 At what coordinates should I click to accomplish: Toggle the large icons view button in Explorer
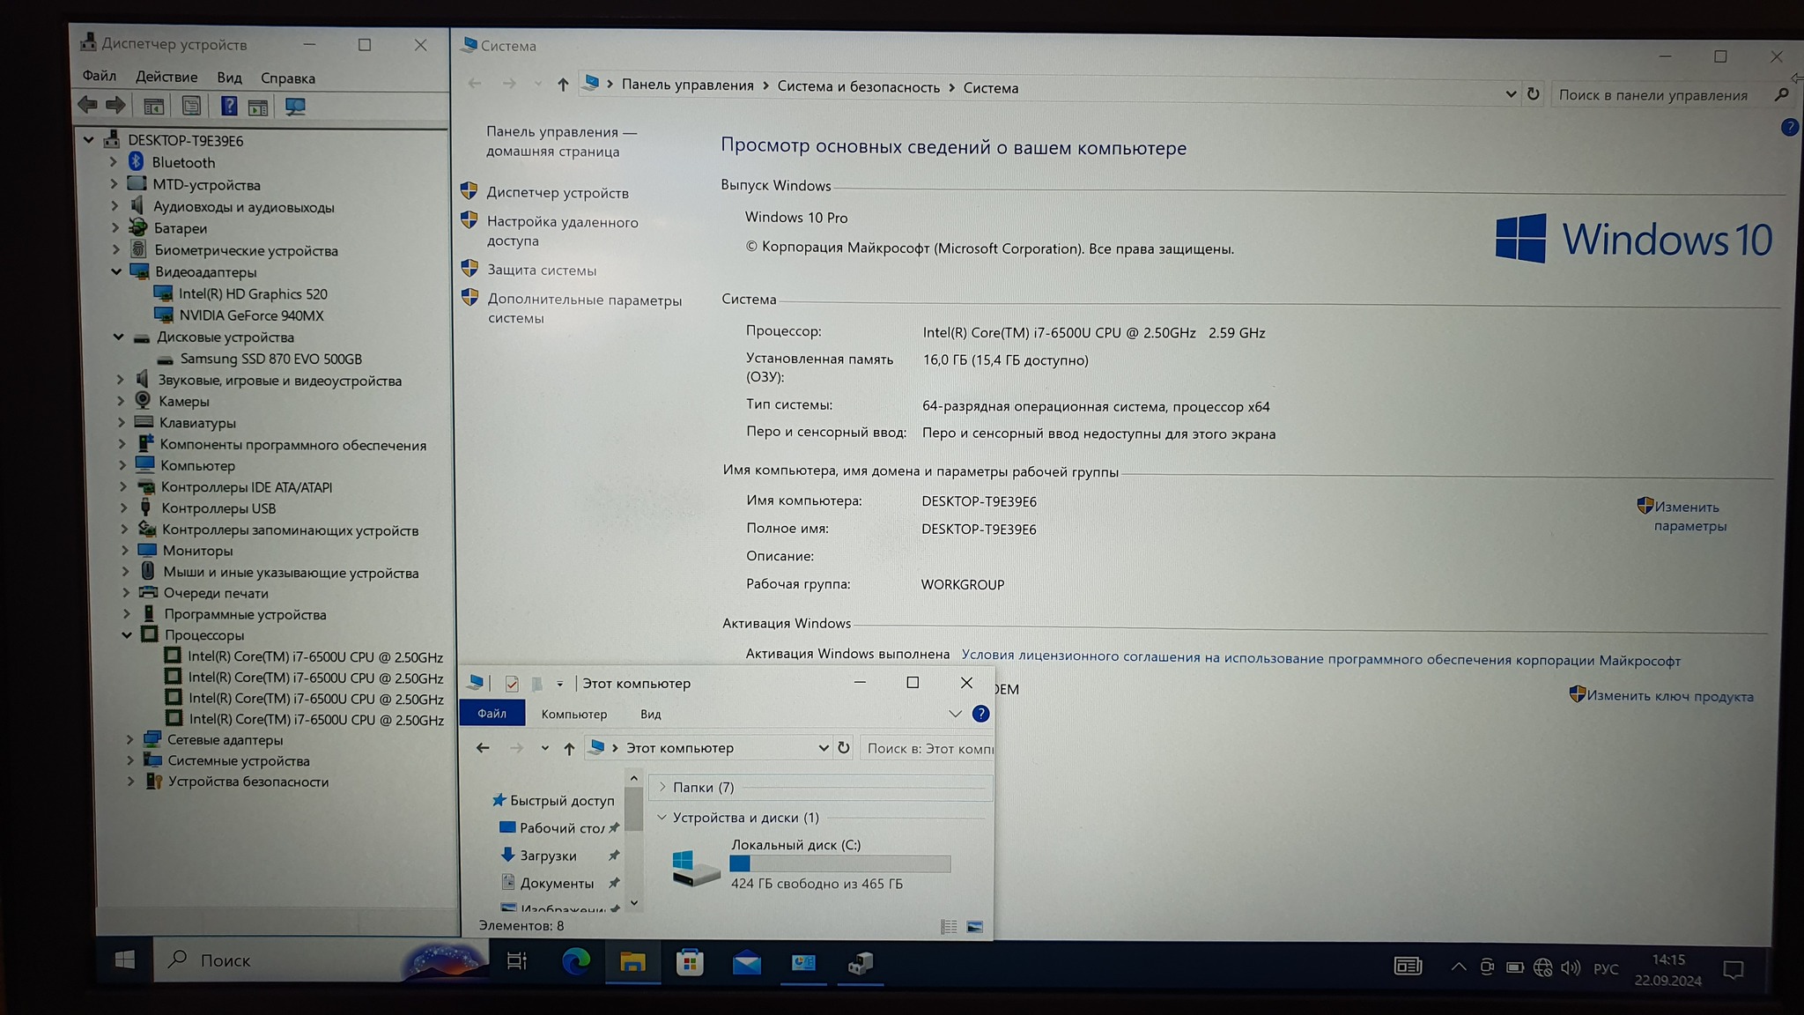click(x=974, y=927)
